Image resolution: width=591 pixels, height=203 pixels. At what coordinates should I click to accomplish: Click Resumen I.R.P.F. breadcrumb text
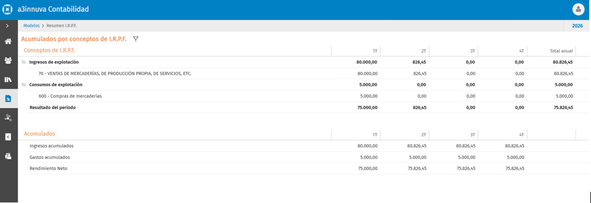(x=62, y=26)
